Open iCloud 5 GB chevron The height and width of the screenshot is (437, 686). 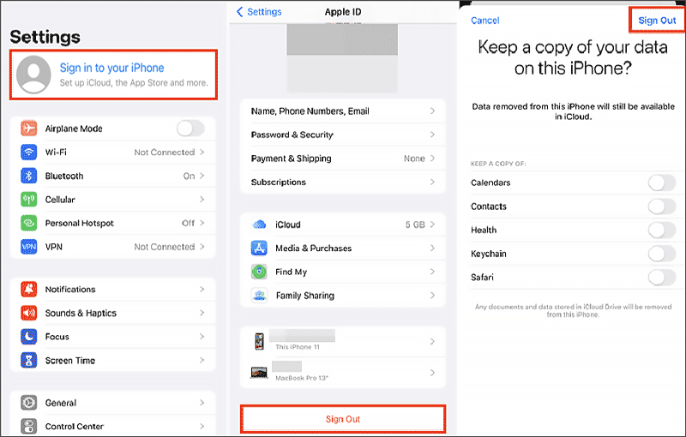coord(432,224)
